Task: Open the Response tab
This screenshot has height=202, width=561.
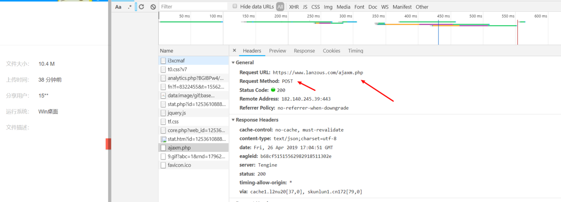Action: click(x=304, y=50)
